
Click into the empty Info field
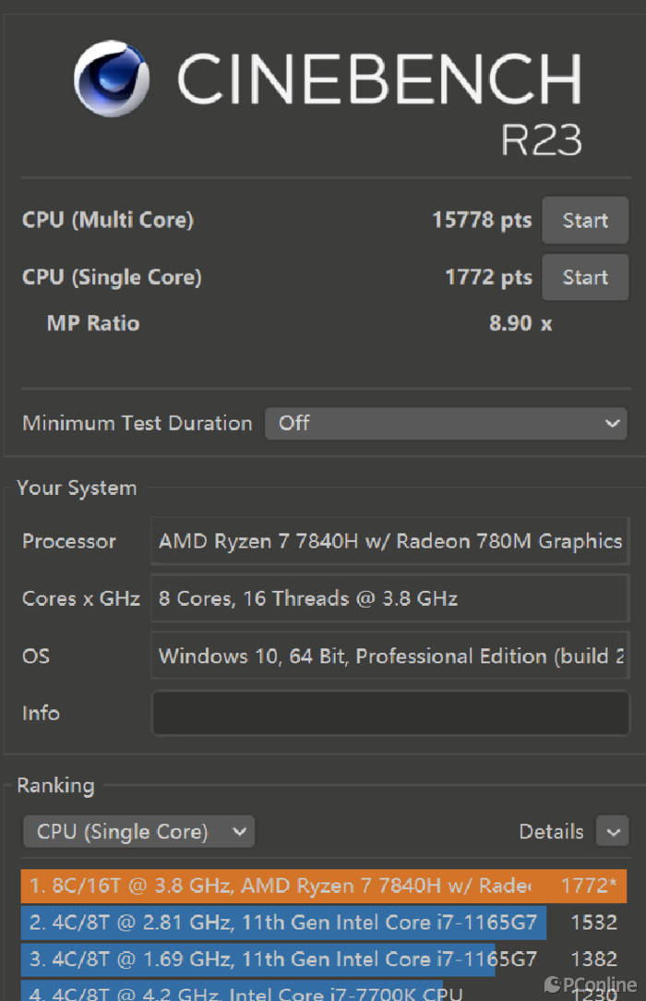pyautogui.click(x=390, y=713)
